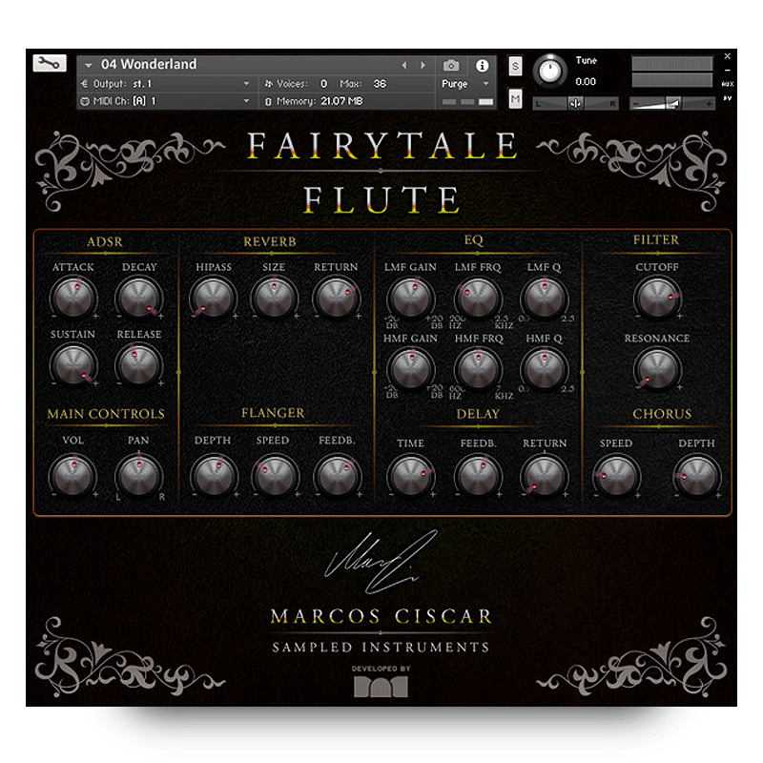Image resolution: width=763 pixels, height=763 pixels.
Task: Expand the 04 Wonderland instrument menu chevron
Action: pos(89,65)
